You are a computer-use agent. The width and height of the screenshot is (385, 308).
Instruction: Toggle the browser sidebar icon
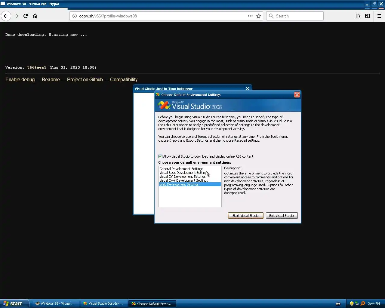point(368,16)
